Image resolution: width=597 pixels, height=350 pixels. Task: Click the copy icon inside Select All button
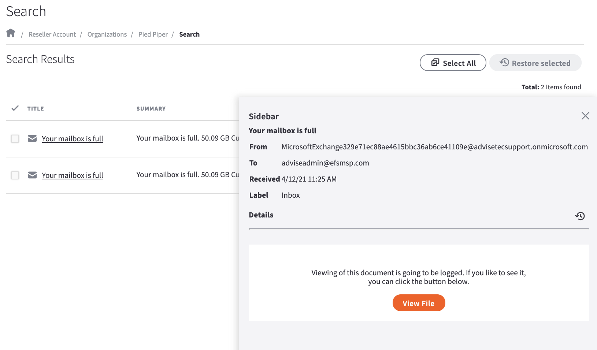435,63
